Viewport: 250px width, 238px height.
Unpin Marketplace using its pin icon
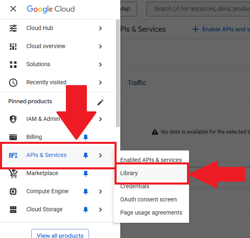[86, 173]
